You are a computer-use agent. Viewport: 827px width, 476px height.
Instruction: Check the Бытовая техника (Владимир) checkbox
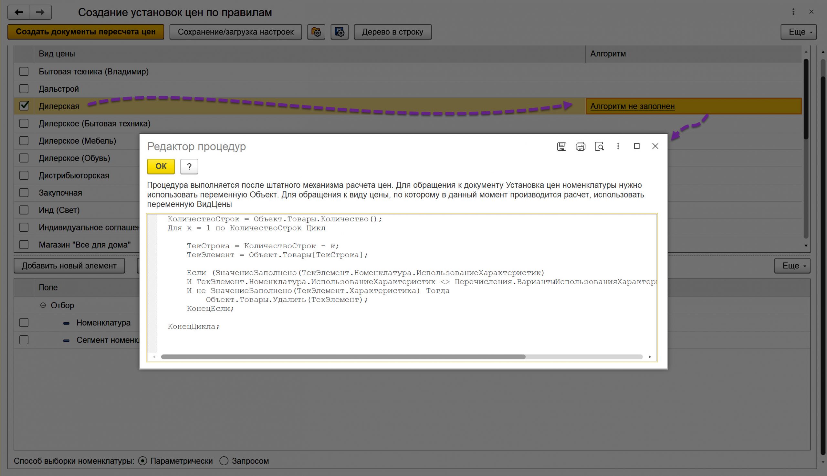[x=24, y=72]
